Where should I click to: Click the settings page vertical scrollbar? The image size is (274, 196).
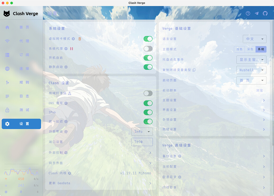coord(273,83)
